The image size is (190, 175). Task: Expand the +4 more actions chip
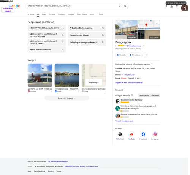(145, 55)
